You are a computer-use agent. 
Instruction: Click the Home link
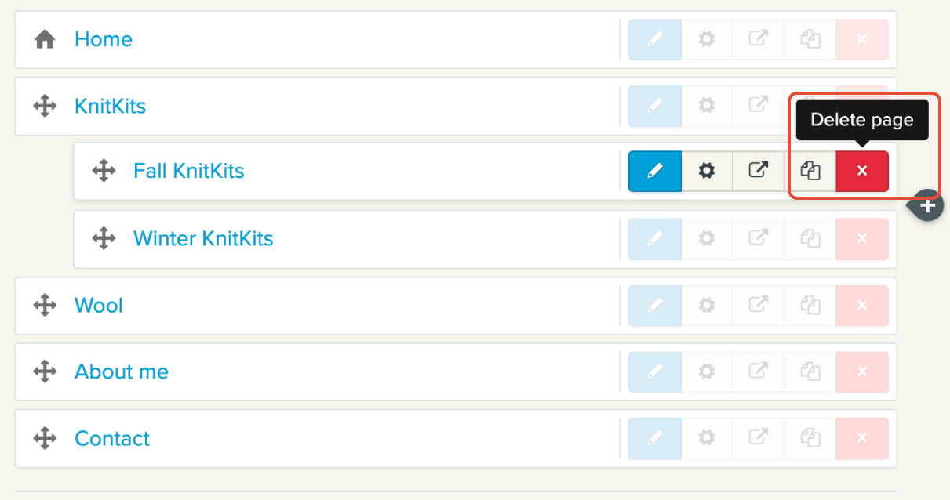tap(104, 39)
